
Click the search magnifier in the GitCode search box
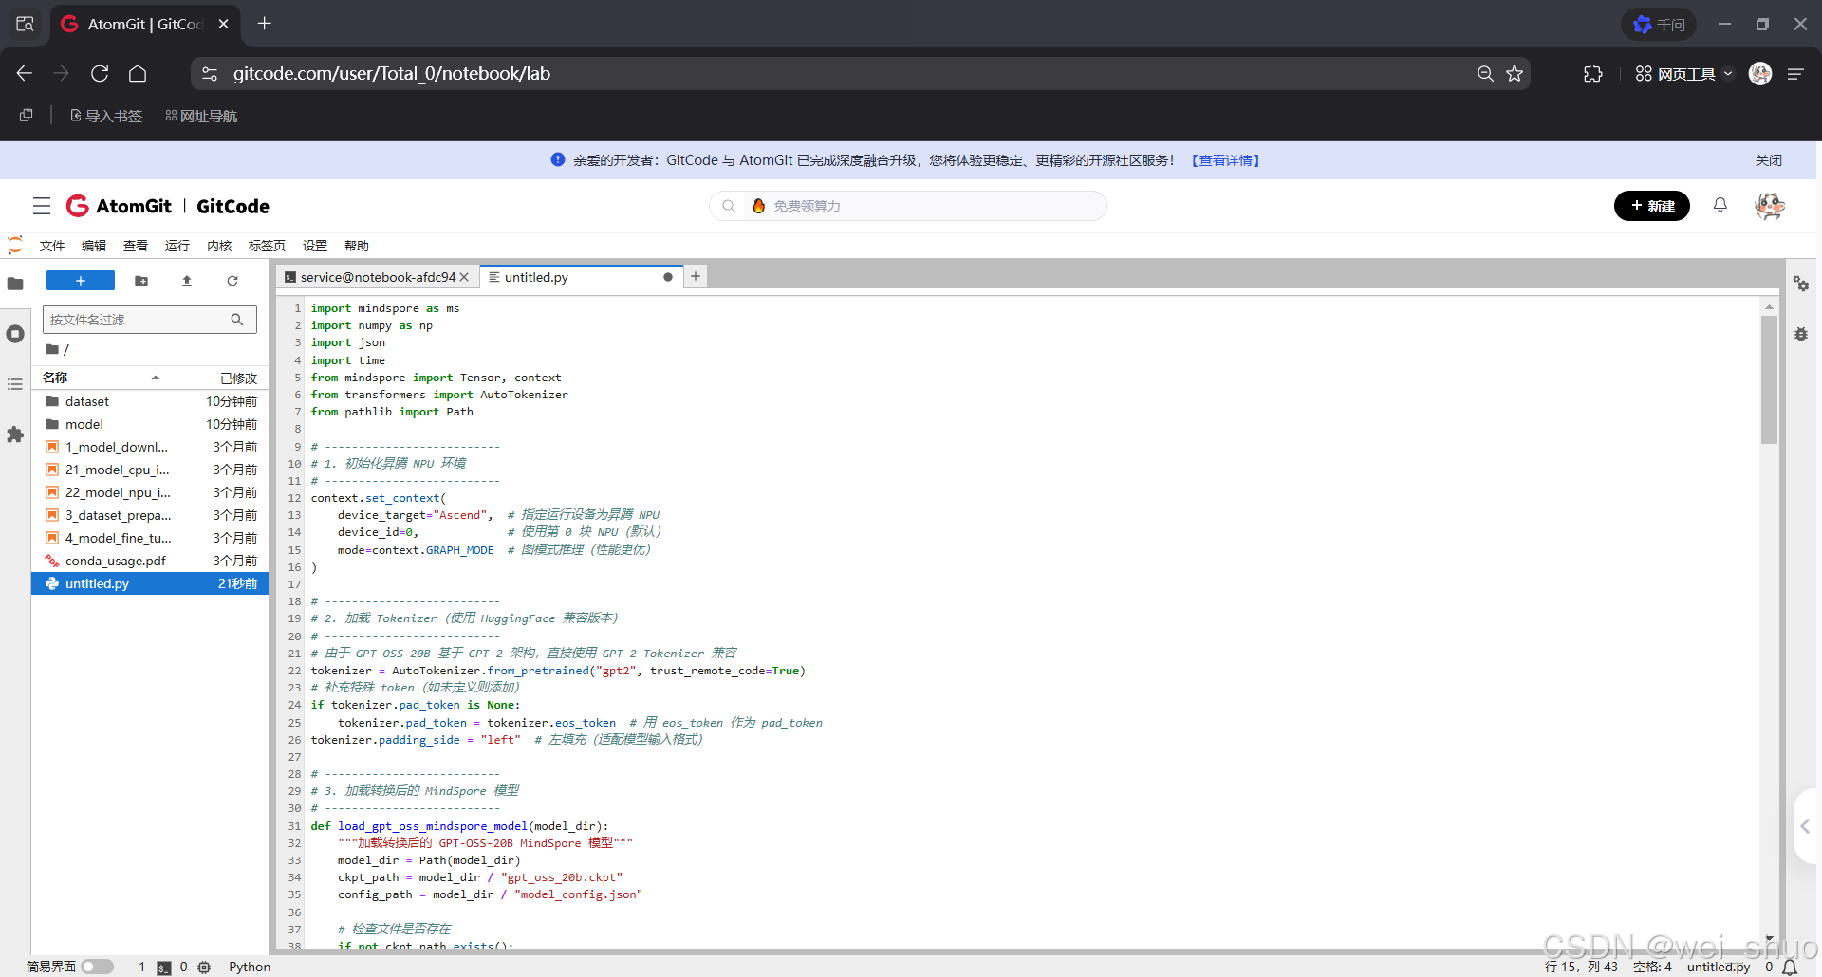(729, 206)
